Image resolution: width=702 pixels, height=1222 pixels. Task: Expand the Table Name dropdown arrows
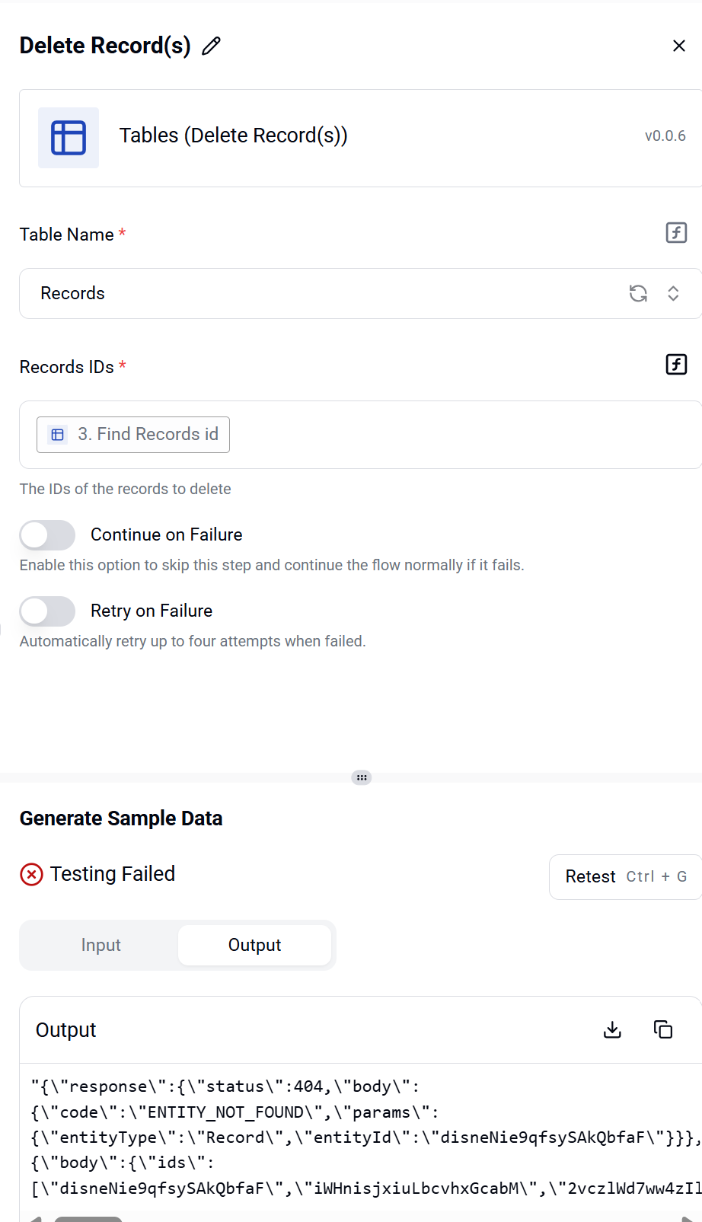point(673,293)
